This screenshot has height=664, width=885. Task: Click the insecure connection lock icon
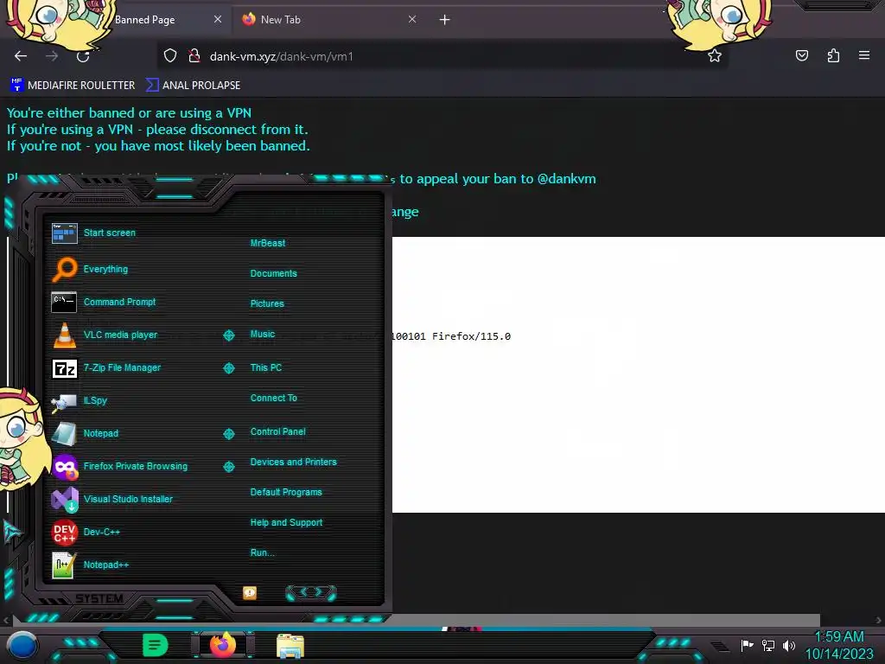[194, 56]
